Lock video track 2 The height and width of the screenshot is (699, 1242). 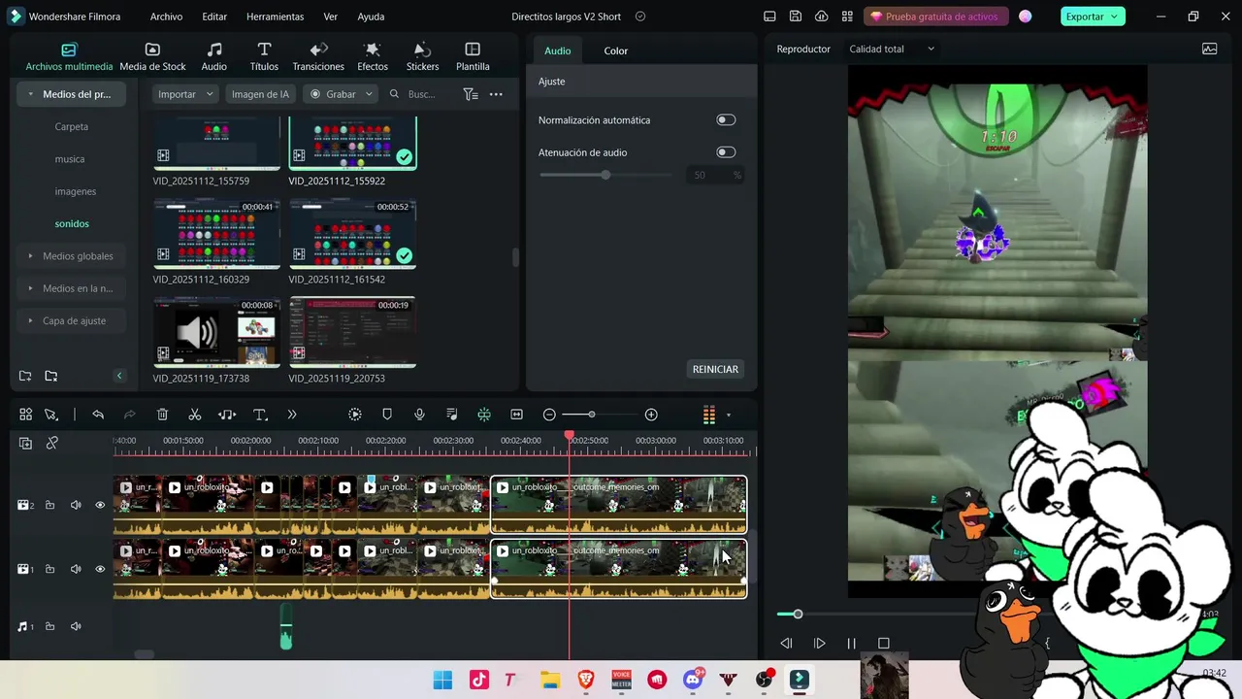tap(49, 505)
